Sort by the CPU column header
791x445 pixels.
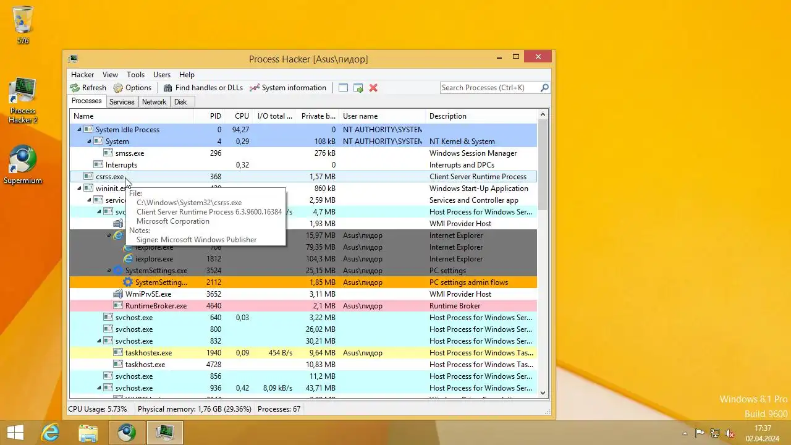[x=239, y=116]
